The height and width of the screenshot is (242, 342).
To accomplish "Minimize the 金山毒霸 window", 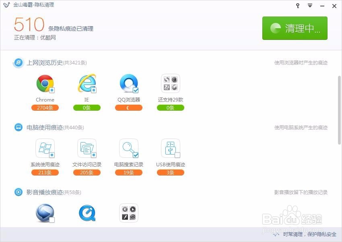I will (x=322, y=6).
